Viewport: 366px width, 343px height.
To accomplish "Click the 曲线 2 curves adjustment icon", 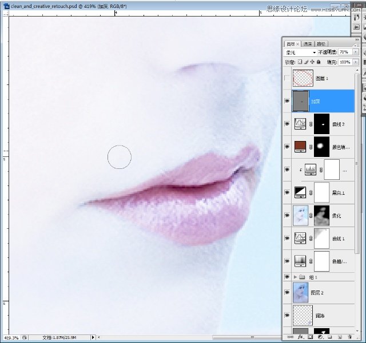I will pyautogui.click(x=300, y=124).
